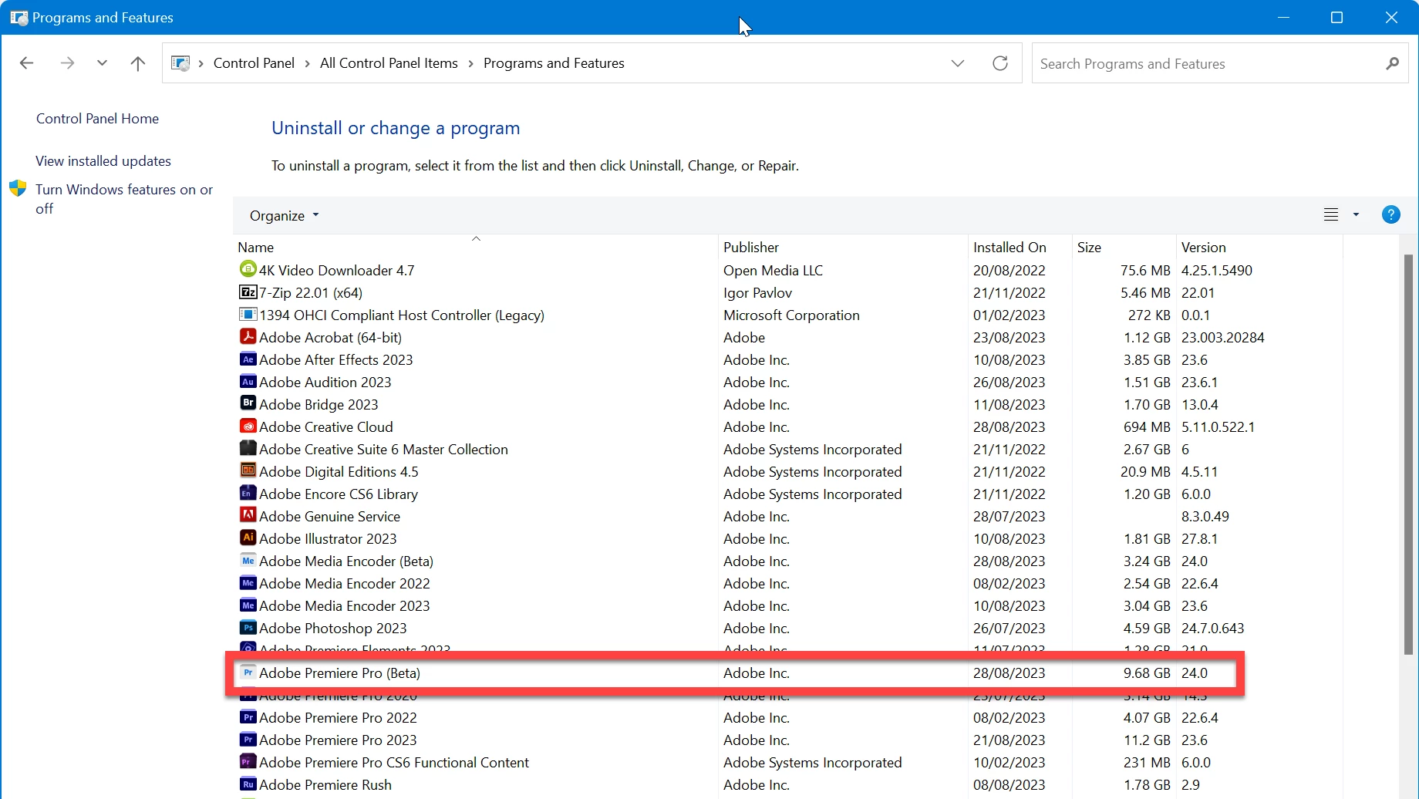Open Turn Windows features on or off

[x=123, y=199]
